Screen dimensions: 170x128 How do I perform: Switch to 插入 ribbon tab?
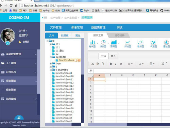(113, 56)
